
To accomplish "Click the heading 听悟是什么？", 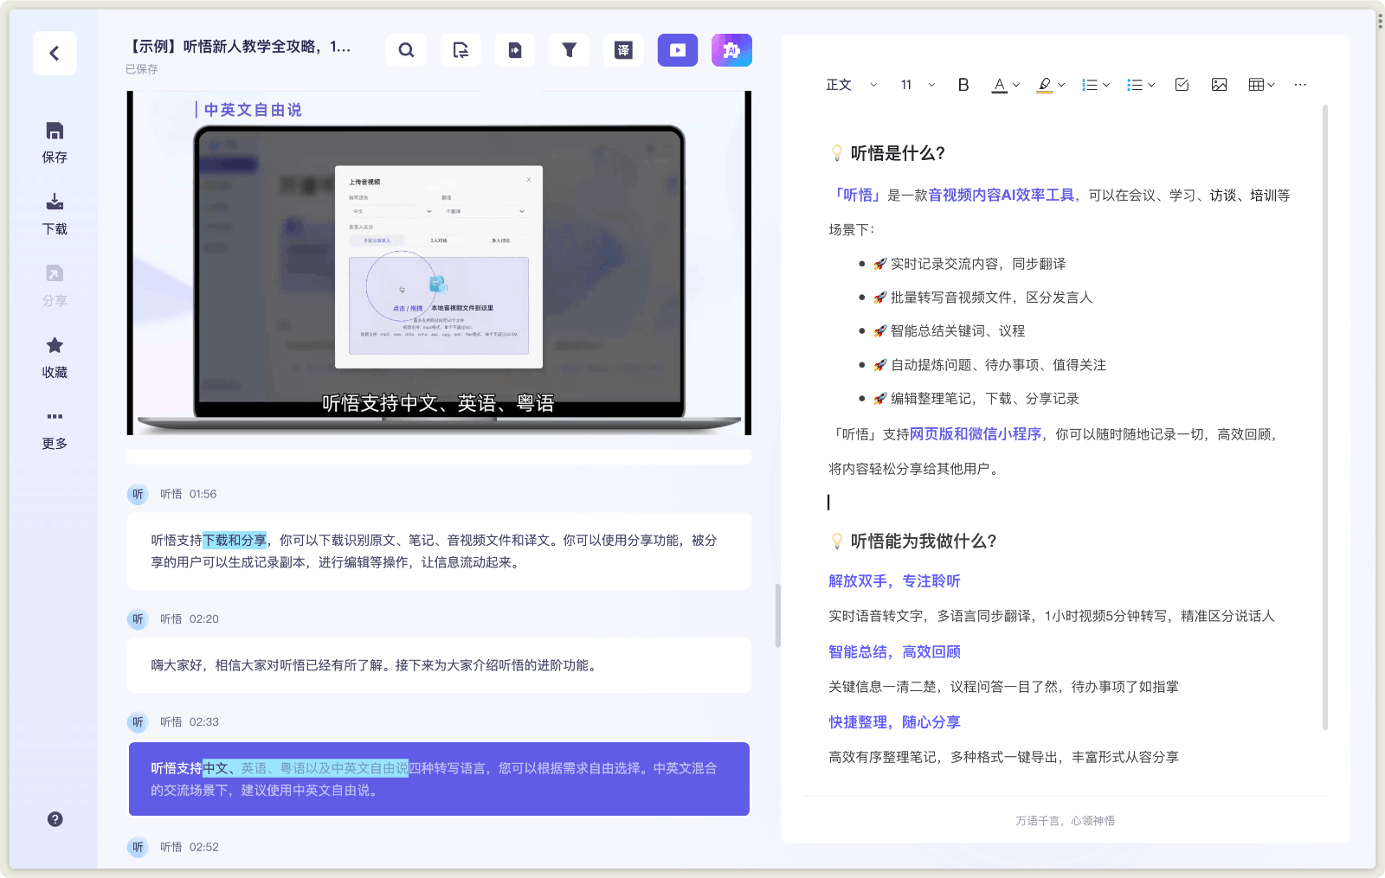I will (x=898, y=153).
